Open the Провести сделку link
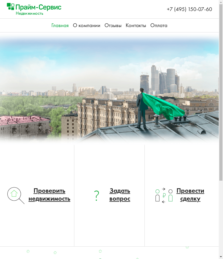The width and height of the screenshot is (223, 259). pos(190,195)
